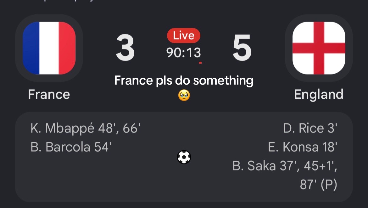Open K. Mbappé goal scorer entry
Image resolution: width=368 pixels, height=208 pixels.
(x=86, y=128)
